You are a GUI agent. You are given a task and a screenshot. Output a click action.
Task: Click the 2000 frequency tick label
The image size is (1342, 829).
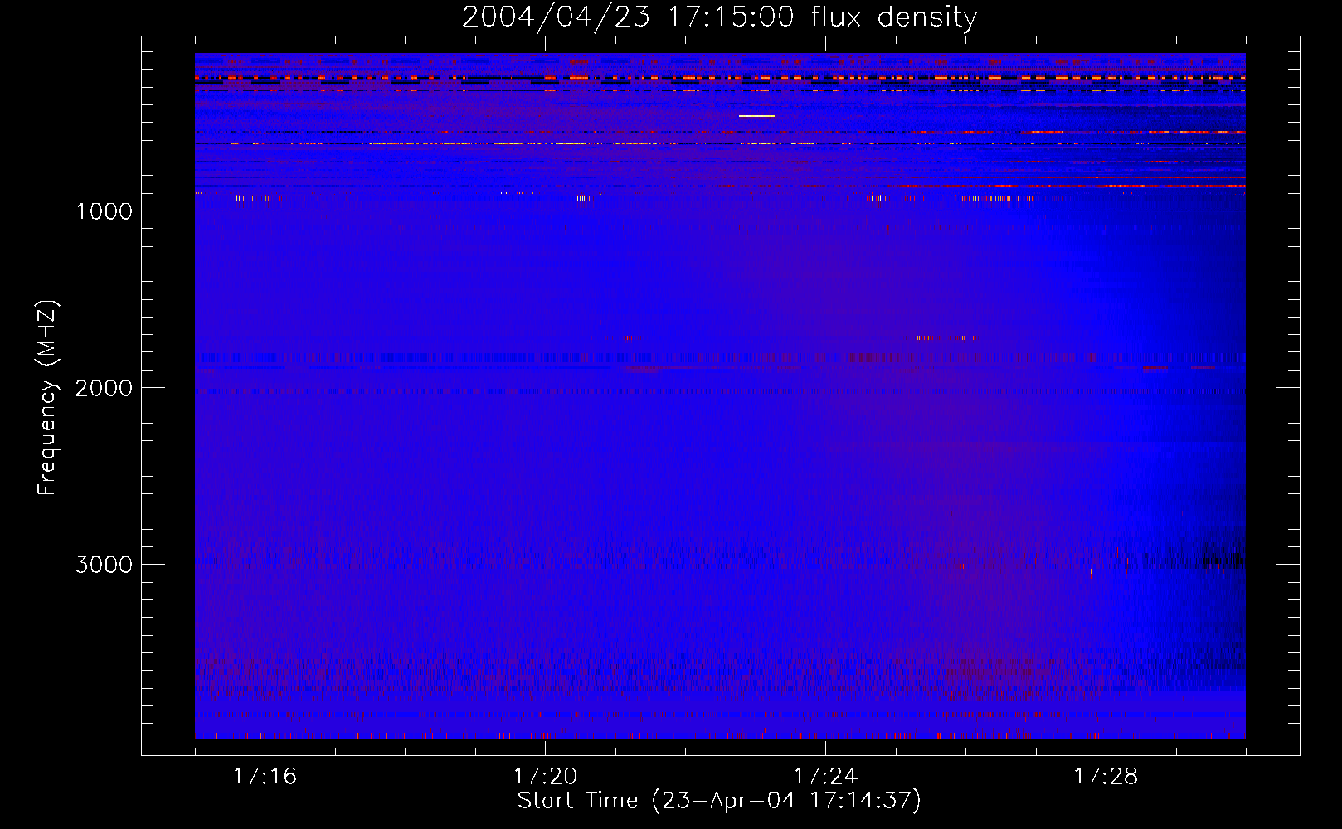(104, 388)
